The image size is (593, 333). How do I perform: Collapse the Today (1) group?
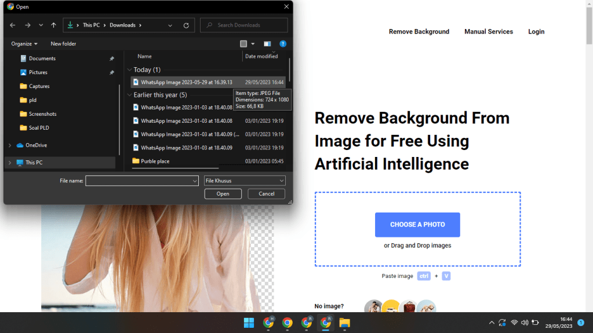(130, 70)
